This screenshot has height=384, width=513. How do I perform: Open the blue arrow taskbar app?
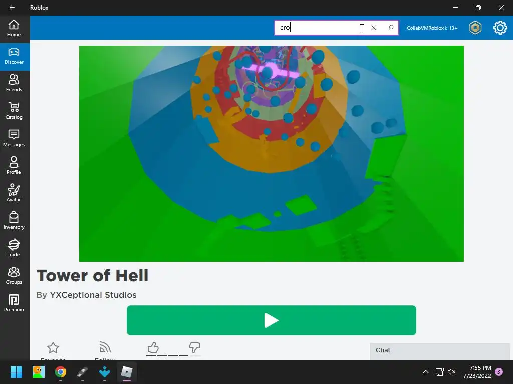105,372
